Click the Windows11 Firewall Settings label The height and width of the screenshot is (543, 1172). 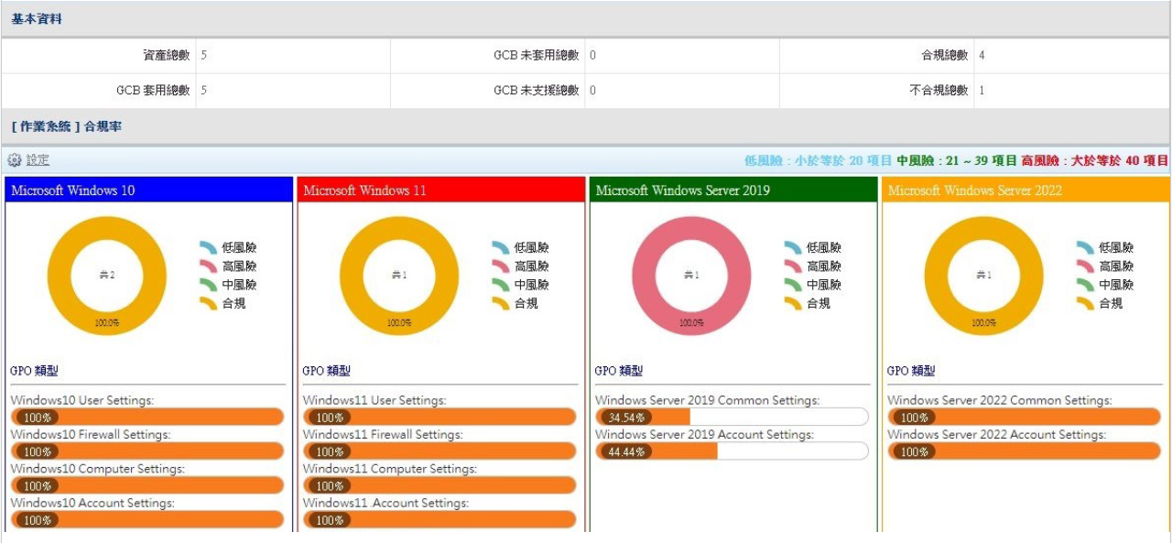tap(383, 434)
